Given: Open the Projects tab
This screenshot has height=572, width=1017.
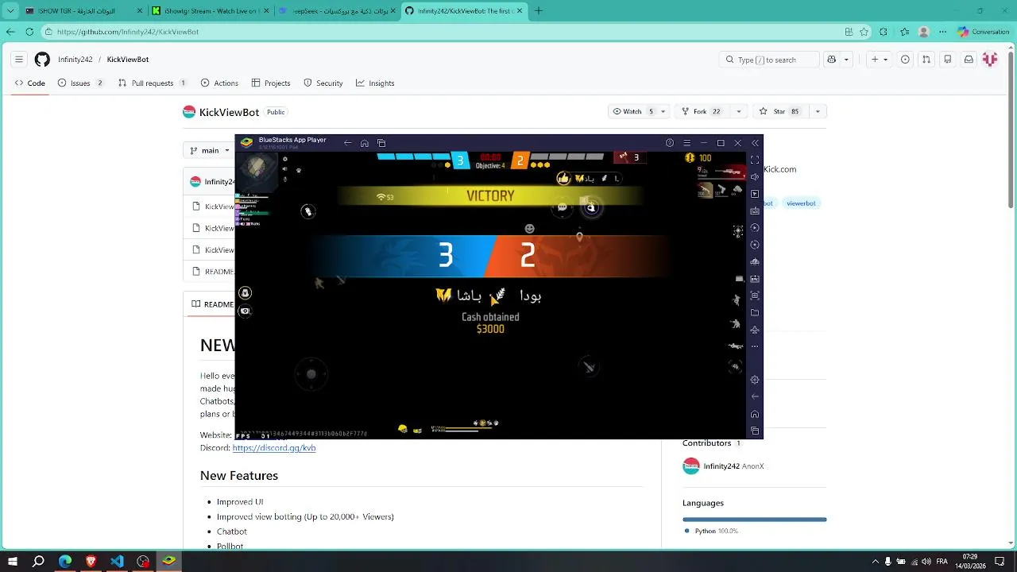Looking at the screenshot, I should 271,83.
